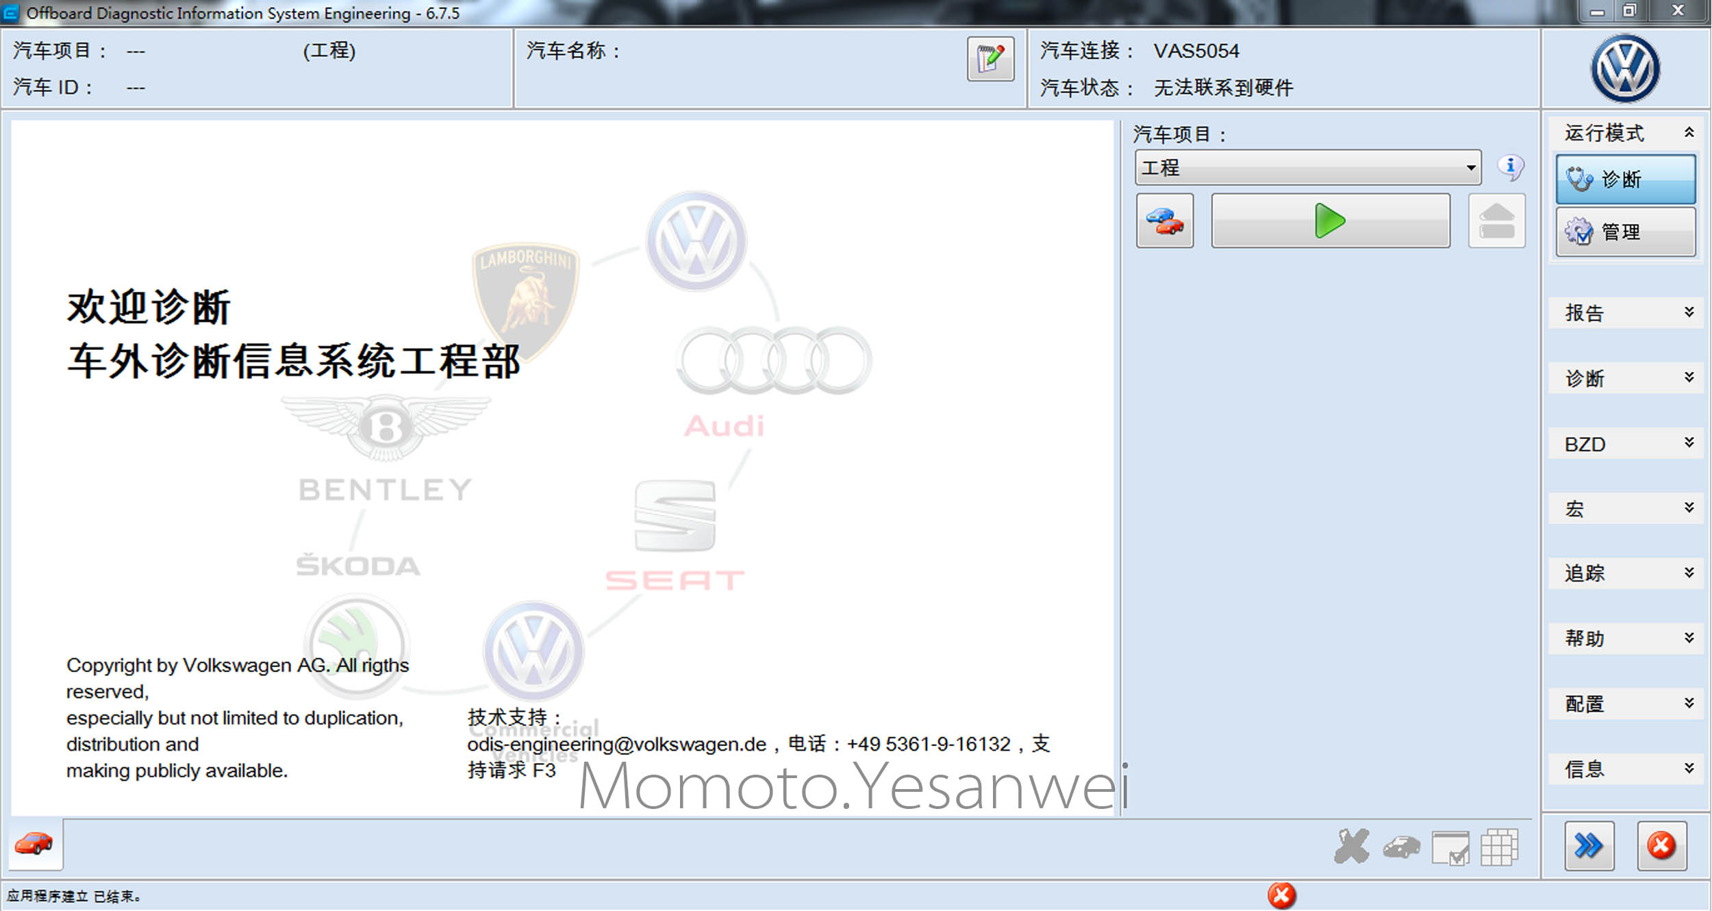Viewport: 1712px width, 911px height.
Task: Click the blue info icon next to 汽车项目
Action: tap(1510, 167)
